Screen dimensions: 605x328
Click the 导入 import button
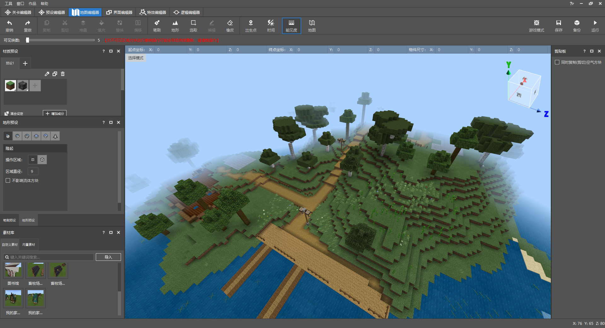click(x=108, y=257)
